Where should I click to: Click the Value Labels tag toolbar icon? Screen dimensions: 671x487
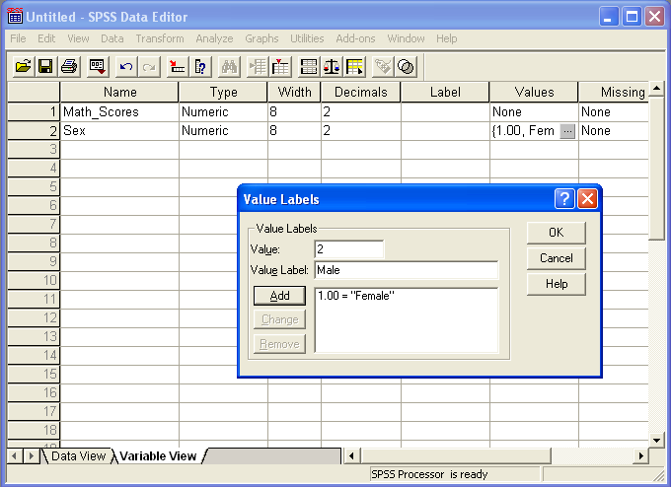[x=383, y=67]
